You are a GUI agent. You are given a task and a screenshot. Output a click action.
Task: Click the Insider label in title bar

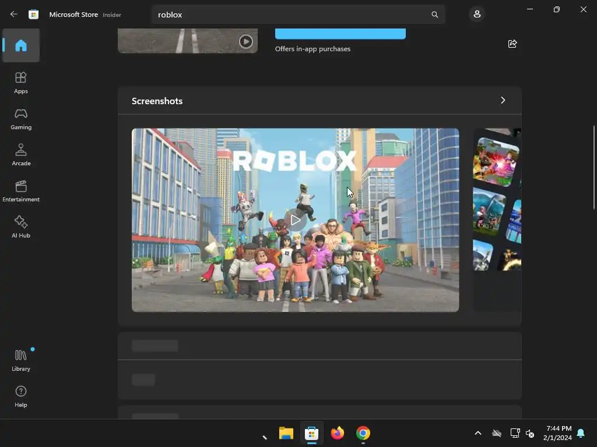pos(112,15)
